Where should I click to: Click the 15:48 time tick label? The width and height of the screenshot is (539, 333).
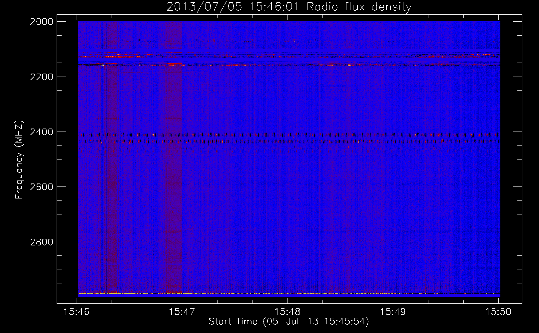[x=287, y=312]
